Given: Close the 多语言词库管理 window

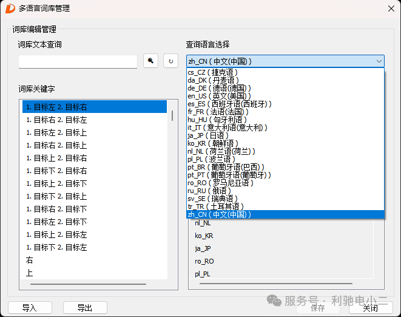Looking at the screenshot, I should tap(391, 9).
